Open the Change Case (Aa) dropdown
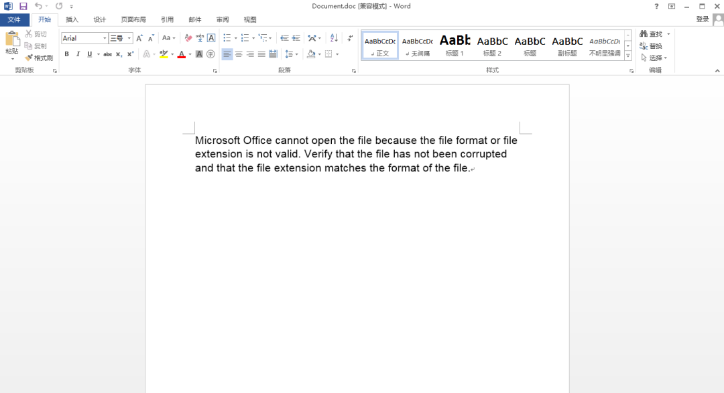 point(168,38)
